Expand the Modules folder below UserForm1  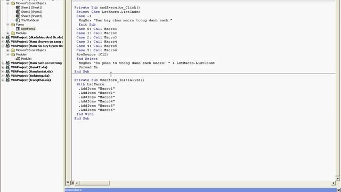click(8, 33)
